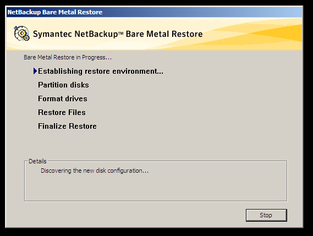This screenshot has height=236, width=313.
Task: Click the Finalize Restore step
Action: [x=67, y=126]
